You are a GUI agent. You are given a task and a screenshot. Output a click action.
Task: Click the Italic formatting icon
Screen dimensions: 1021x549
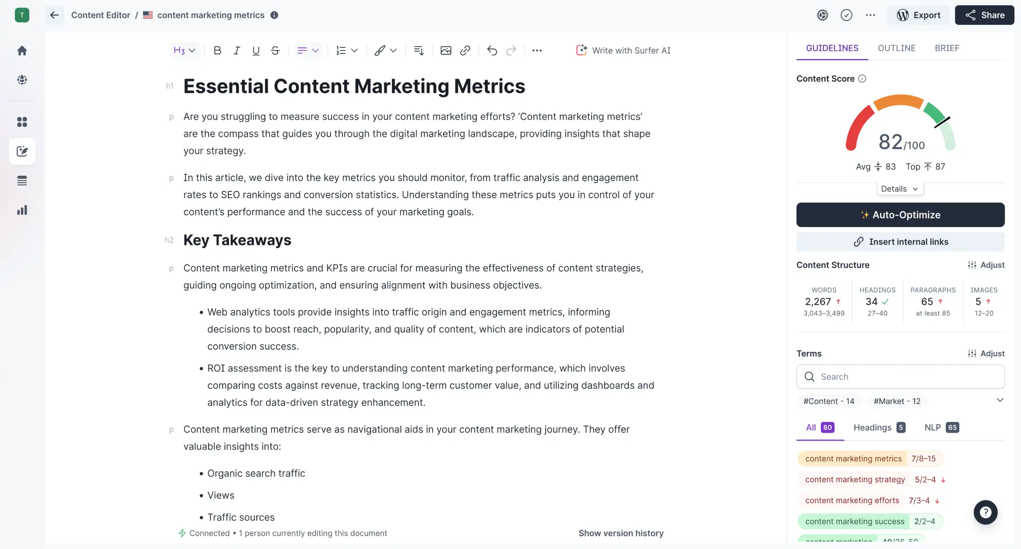pos(236,50)
